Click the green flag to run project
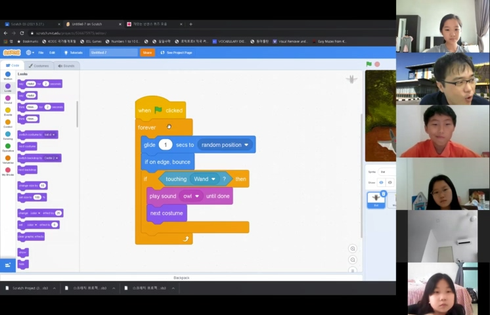The width and height of the screenshot is (490, 315). click(368, 64)
